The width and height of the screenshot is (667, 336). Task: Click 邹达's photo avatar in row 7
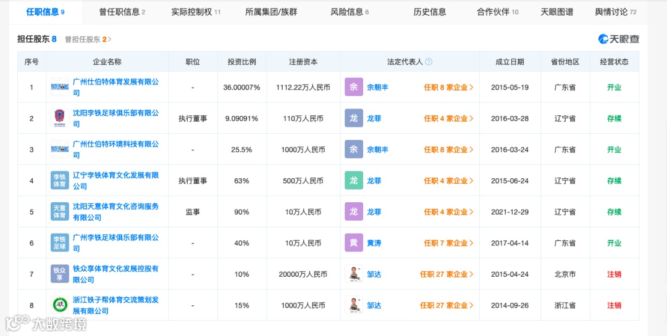(354, 274)
